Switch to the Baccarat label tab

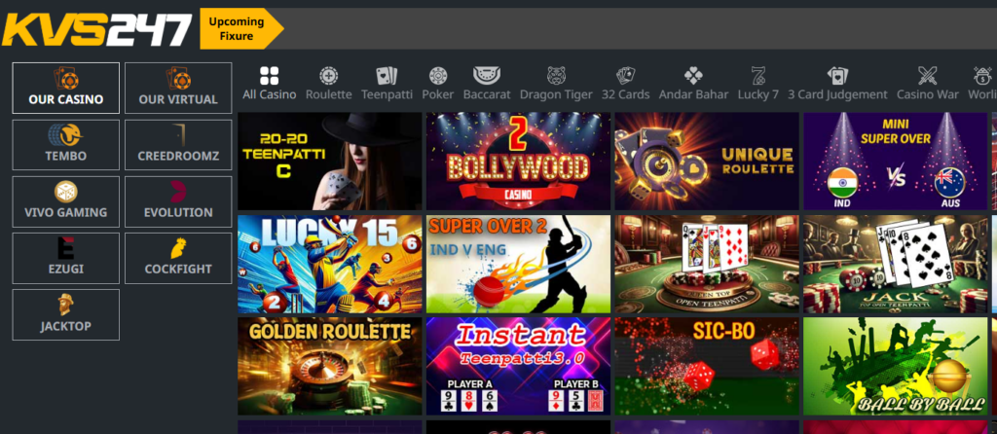point(487,94)
